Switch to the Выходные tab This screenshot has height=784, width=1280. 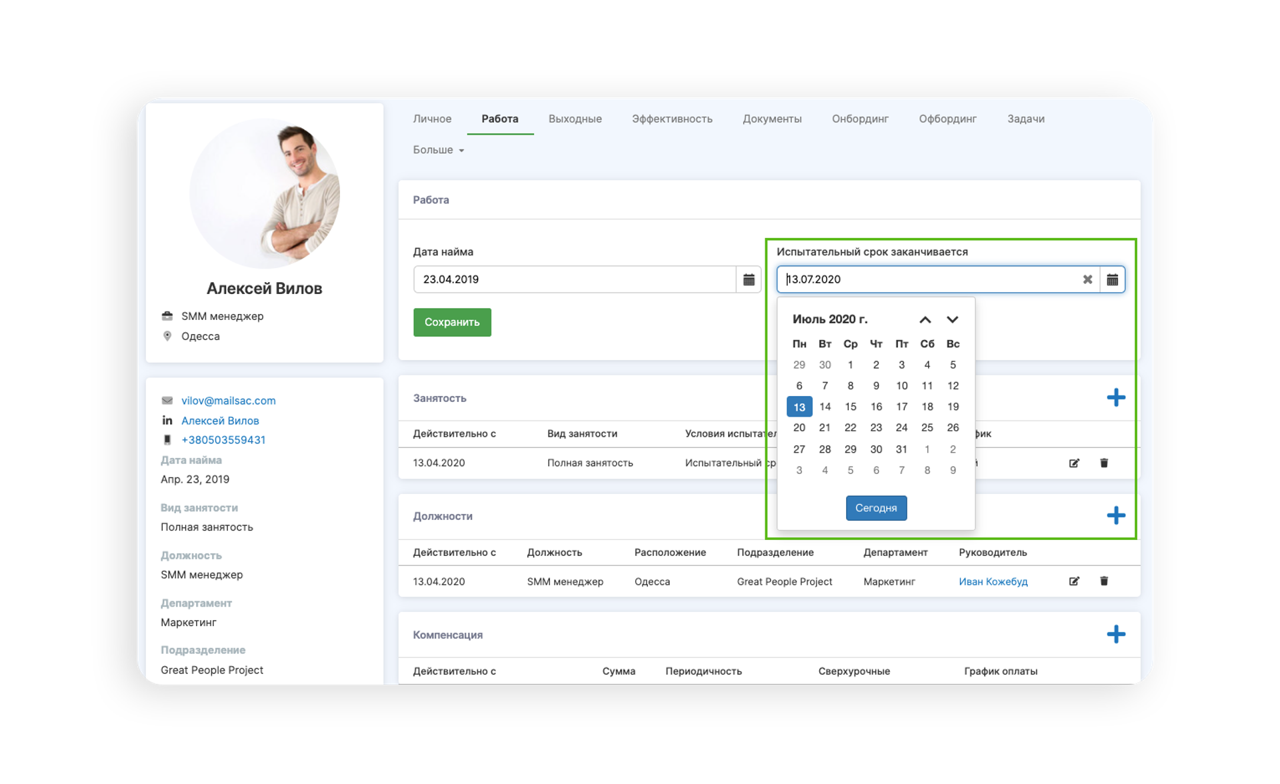pos(575,119)
